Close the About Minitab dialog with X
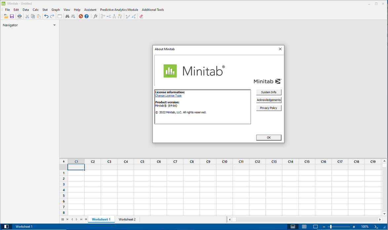Screen dimensions: 388x230 tap(280, 49)
